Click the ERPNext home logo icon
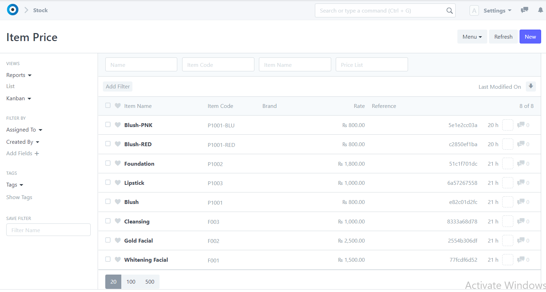The height and width of the screenshot is (292, 546). tap(13, 10)
